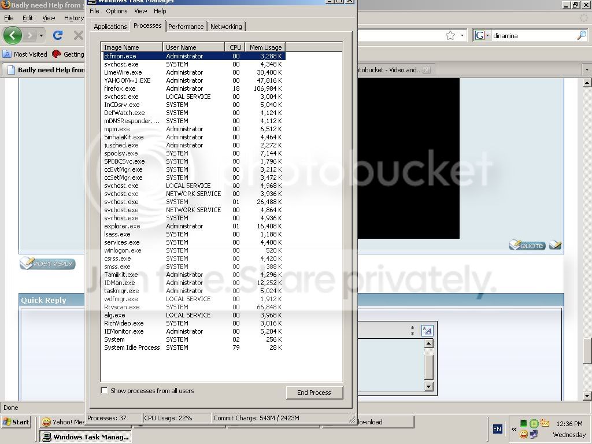
Task: Select the System Idle Process row
Action: point(194,347)
